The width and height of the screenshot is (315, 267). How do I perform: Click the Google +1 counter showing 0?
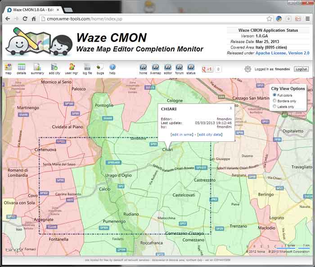[x=218, y=69]
